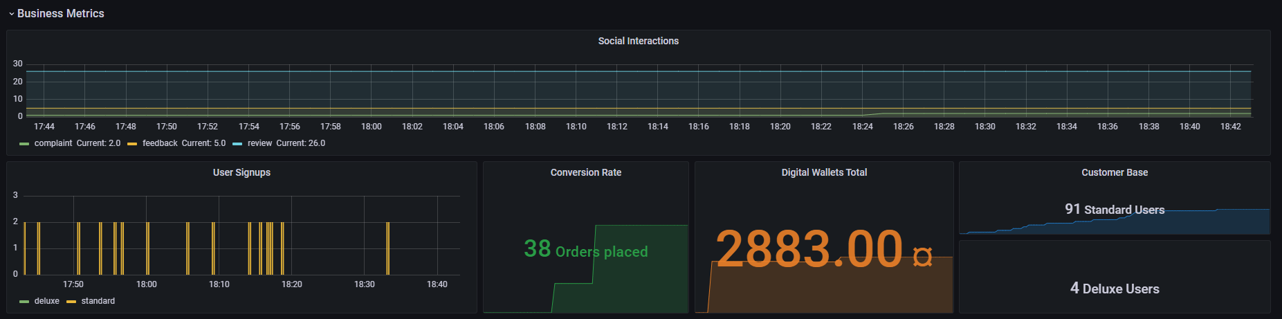This screenshot has width=1282, height=319.
Task: Click the blue review color swatch
Action: coord(237,144)
